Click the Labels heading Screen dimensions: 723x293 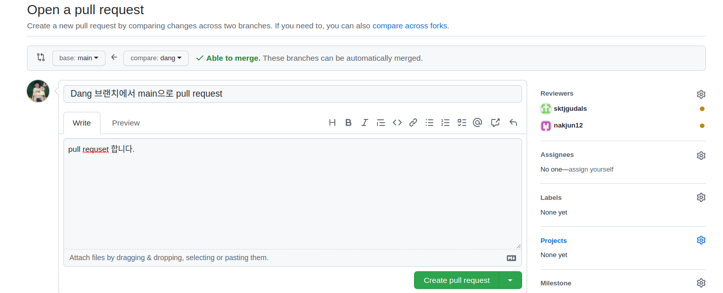click(551, 197)
